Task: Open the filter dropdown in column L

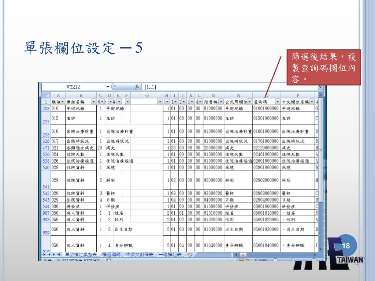Action: point(200,102)
